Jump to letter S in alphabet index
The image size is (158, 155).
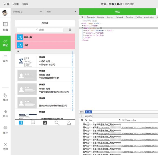coord(72,94)
